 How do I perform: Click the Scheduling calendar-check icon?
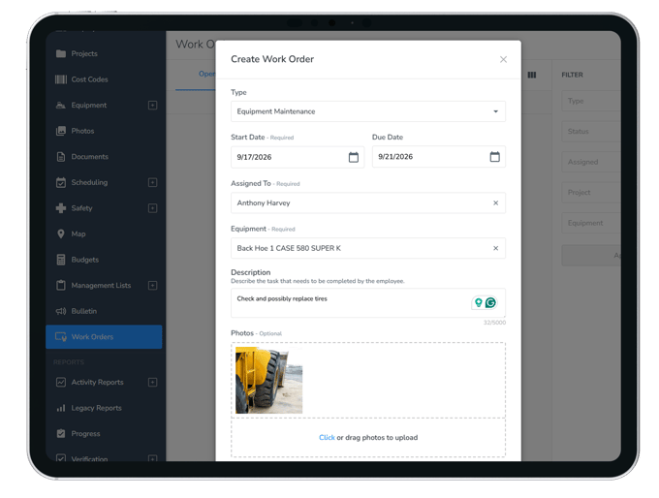pos(61,182)
